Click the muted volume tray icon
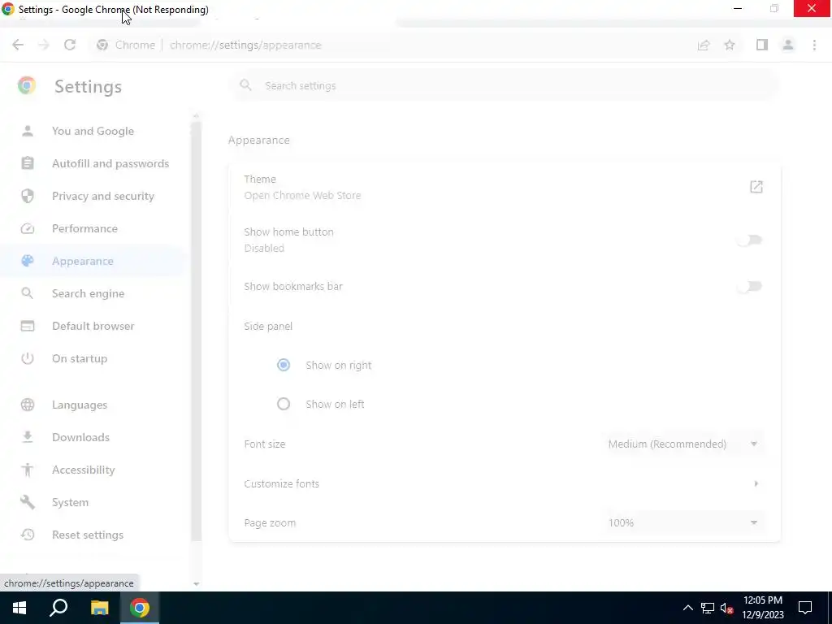The width and height of the screenshot is (832, 624). 727,608
